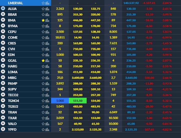Image resolution: width=181 pixels, height=138 pixels.
Task: Open the chart icon for LOMA
Action: (x=47, y=72)
